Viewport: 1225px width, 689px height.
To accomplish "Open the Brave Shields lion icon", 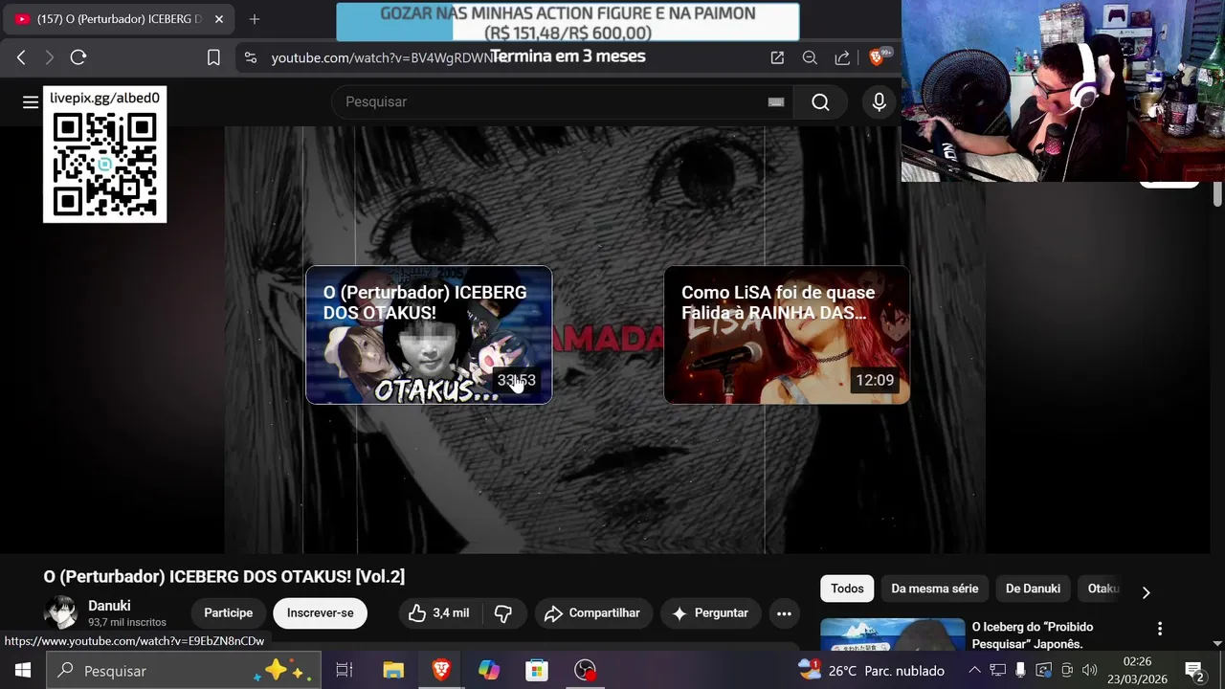I will pos(877,57).
